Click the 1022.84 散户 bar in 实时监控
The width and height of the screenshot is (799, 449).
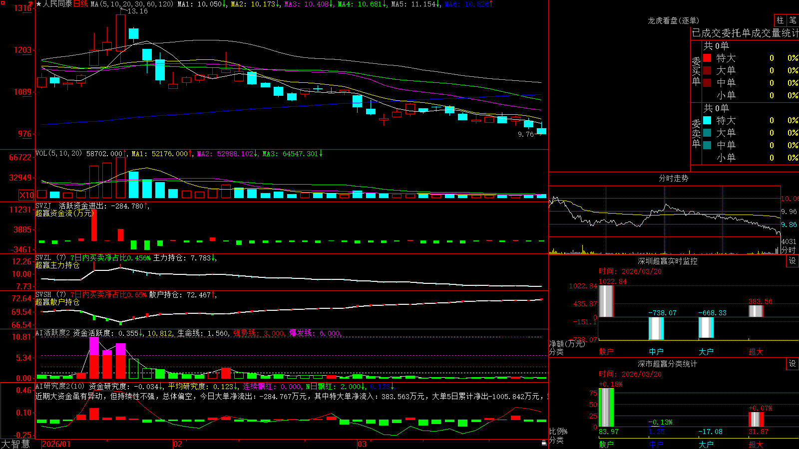tap(606, 301)
